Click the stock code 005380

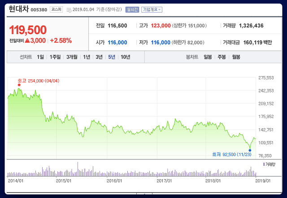(39, 10)
